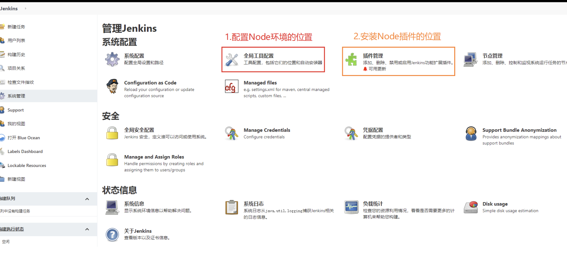Click the 凭据配置 keys icon

351,133
